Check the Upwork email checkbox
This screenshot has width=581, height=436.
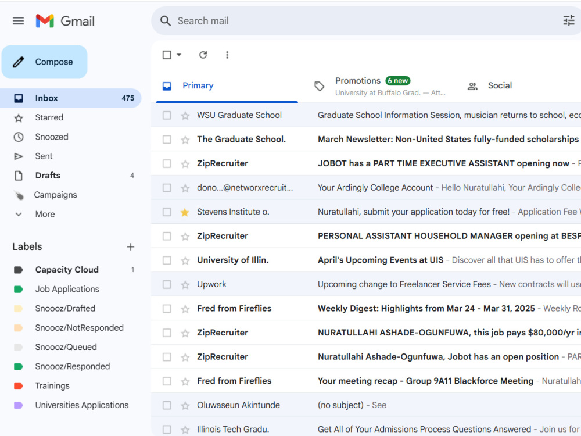(x=167, y=284)
